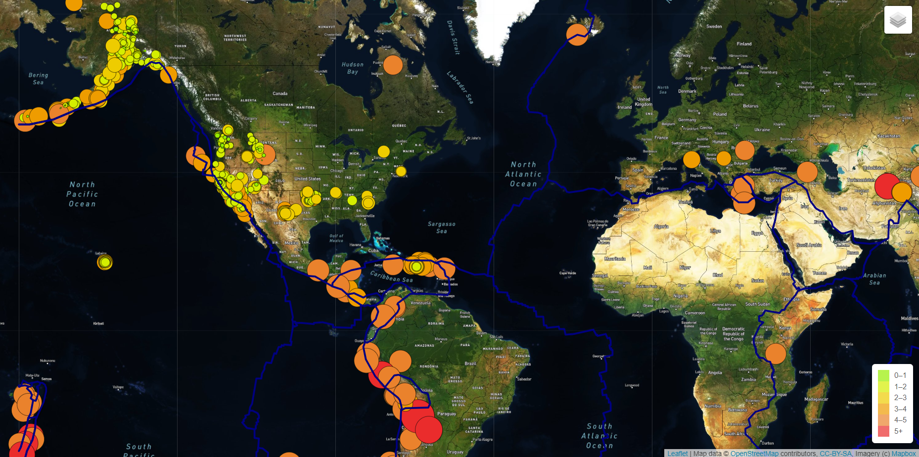Select the orange marker off British Columbia coast

coord(169,75)
